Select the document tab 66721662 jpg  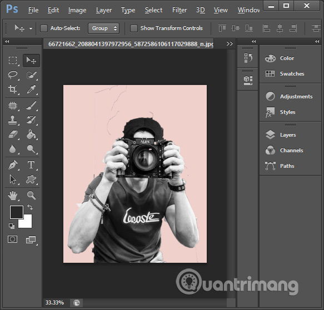pos(131,44)
